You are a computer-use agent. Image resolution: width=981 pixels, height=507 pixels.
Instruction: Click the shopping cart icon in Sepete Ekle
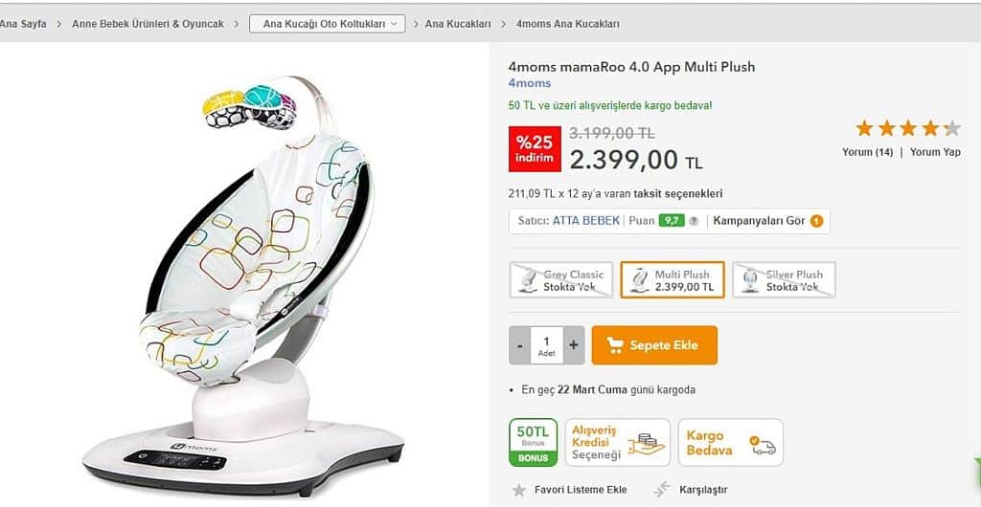(x=615, y=345)
